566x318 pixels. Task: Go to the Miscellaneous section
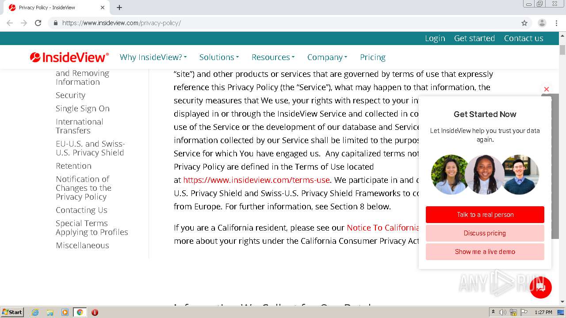pos(82,245)
